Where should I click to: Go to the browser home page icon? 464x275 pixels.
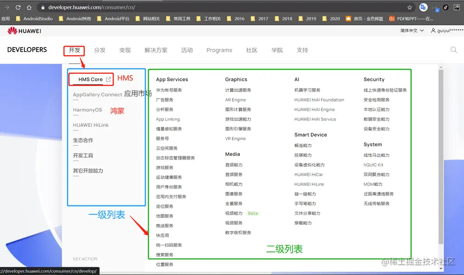(29, 7)
